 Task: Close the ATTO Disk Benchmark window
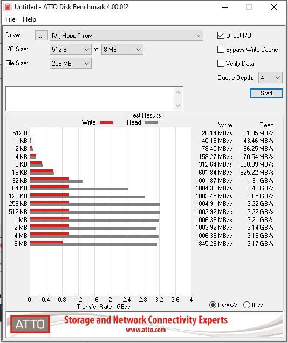tap(274, 7)
